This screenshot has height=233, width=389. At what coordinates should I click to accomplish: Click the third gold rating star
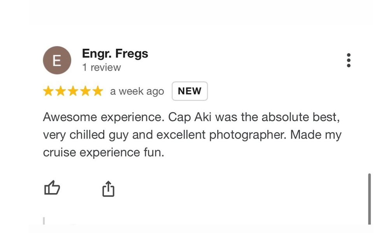pos(73,91)
